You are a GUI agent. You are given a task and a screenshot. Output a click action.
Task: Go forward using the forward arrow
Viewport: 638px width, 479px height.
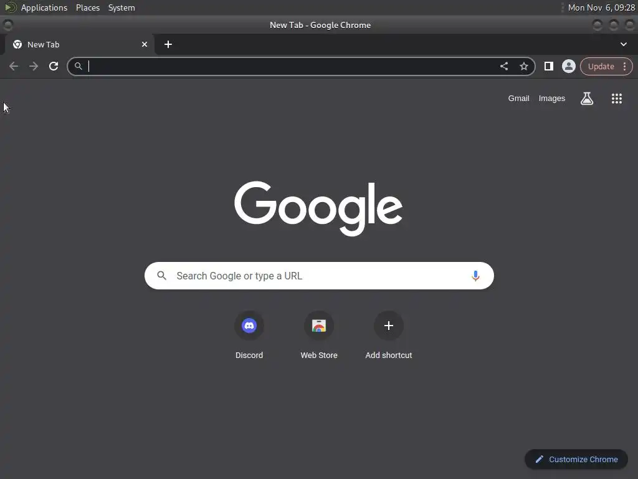pos(34,66)
